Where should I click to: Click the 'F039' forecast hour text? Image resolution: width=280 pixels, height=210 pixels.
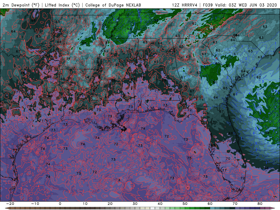208,5
